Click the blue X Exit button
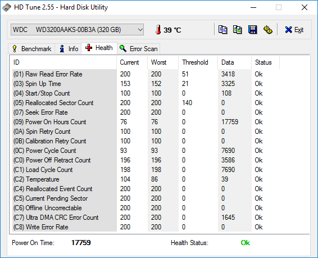 pos(294,30)
